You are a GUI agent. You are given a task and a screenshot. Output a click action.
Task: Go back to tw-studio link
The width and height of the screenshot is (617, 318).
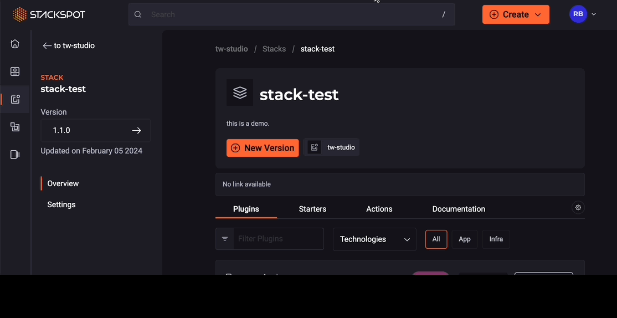click(69, 45)
